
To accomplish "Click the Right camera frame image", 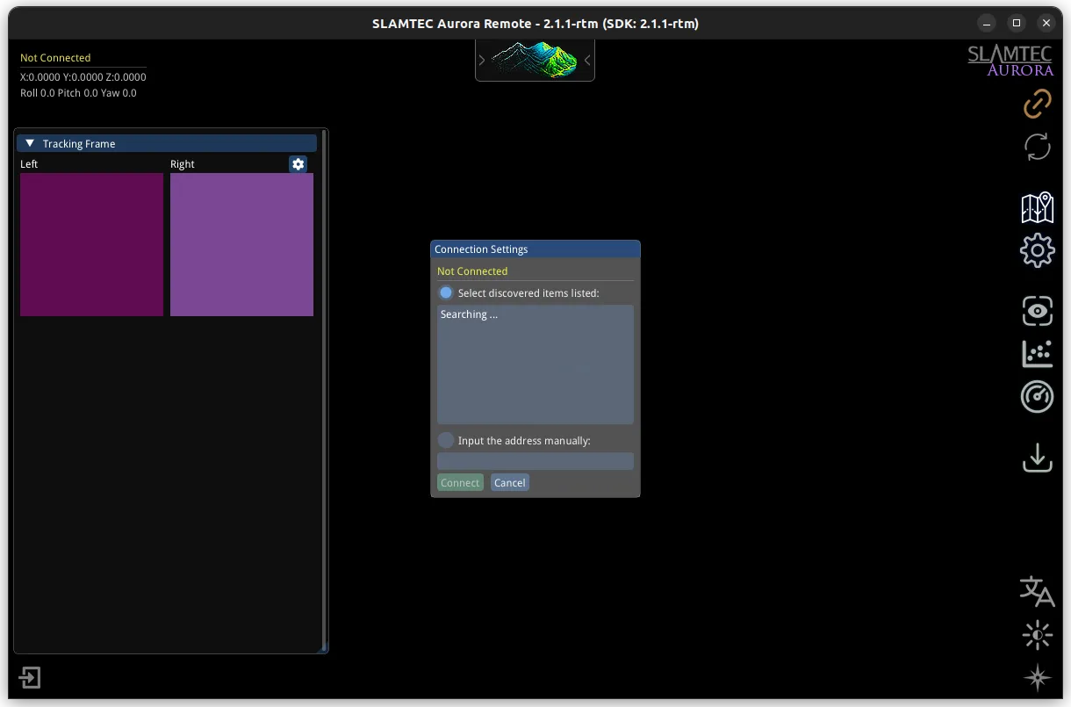I will (x=241, y=244).
